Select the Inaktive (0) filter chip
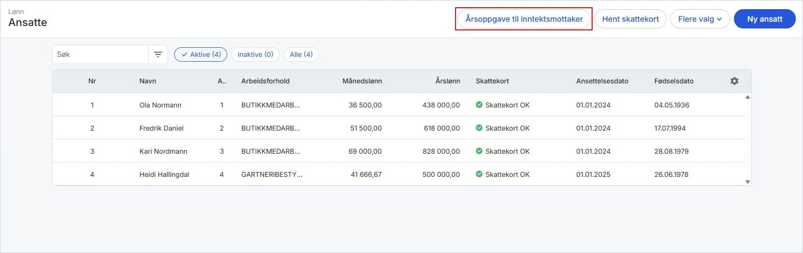803x253 pixels. tap(255, 54)
